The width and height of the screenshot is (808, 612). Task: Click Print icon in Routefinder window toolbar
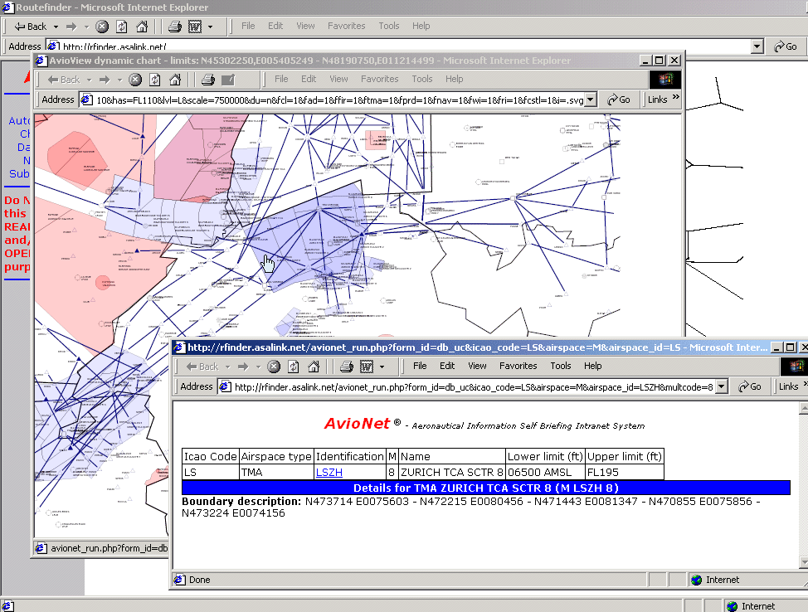coord(175,27)
